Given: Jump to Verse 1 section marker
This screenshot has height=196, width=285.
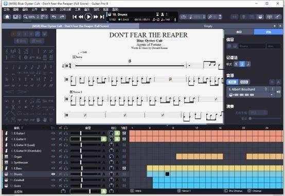Looking at the screenshot, I should pos(184,191).
